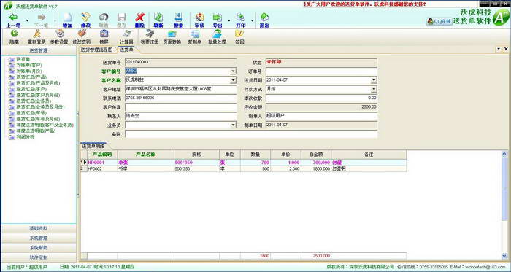Open the 计算器 calculator tool
Viewport: 511px width, 272px height.
pos(126,37)
